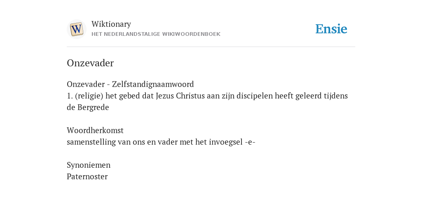Click the words Jezus Christus
The height and width of the screenshot is (211, 422).
tap(181, 96)
